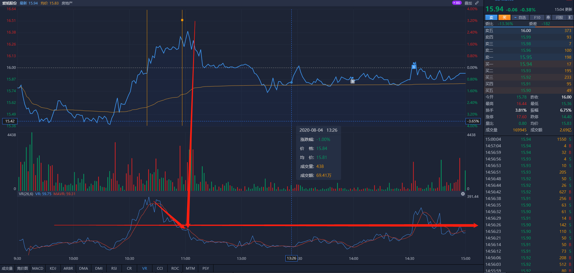Click the gray S marker near 14:00
This screenshot has width=574, height=273.
click(x=353, y=81)
